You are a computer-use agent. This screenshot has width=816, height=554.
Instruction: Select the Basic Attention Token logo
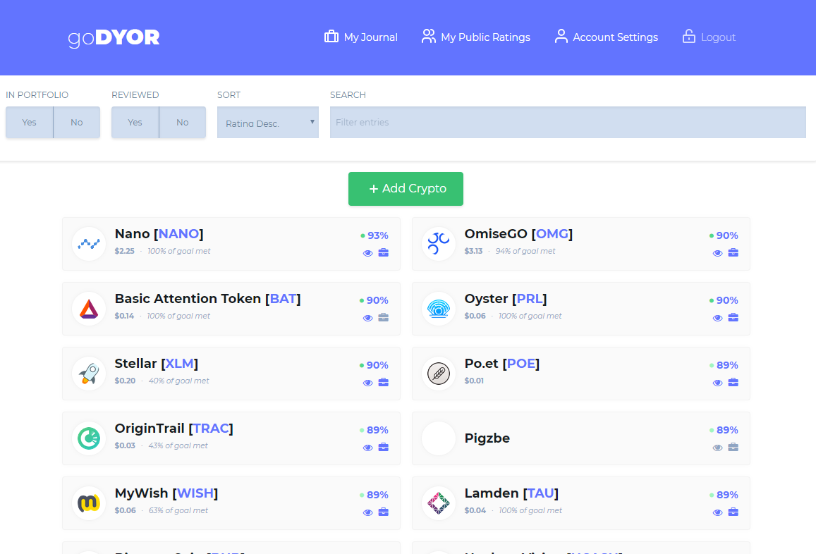tap(88, 309)
